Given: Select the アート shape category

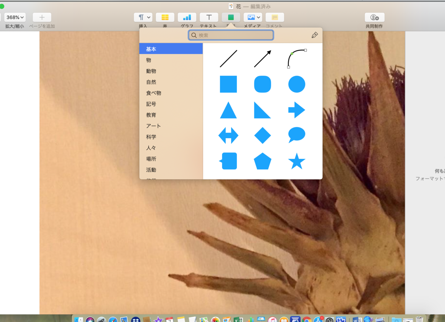Looking at the screenshot, I should (x=171, y=126).
